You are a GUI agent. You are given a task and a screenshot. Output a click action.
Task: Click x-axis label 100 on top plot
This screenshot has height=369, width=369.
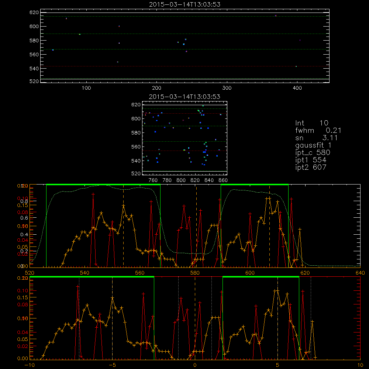pos(86,88)
